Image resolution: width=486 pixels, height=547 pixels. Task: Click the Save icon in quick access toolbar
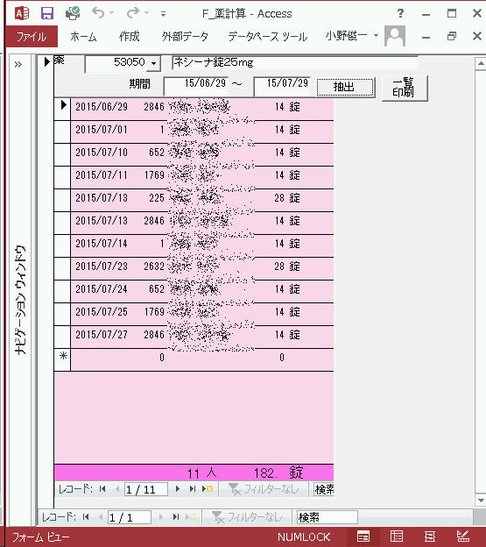click(x=47, y=14)
